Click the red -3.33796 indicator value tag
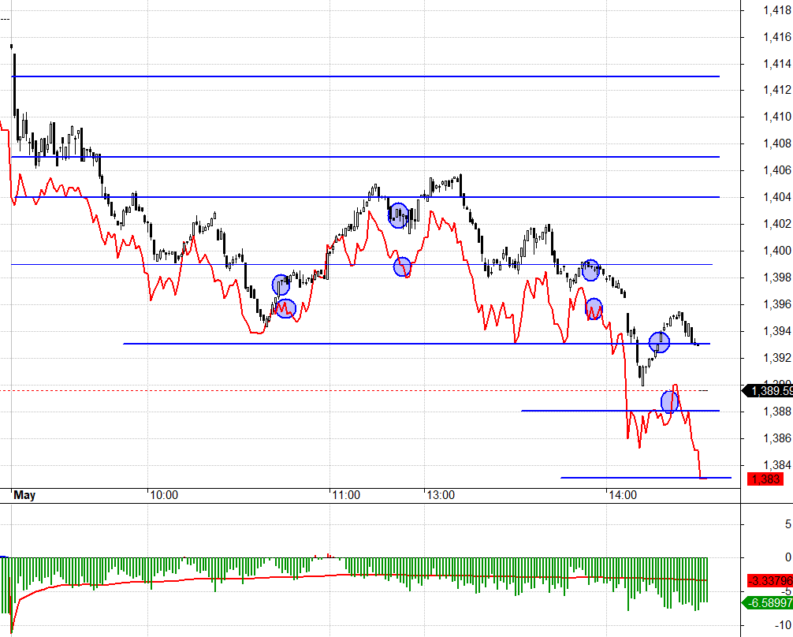Screen dimensions: 793x637 [x=769, y=580]
